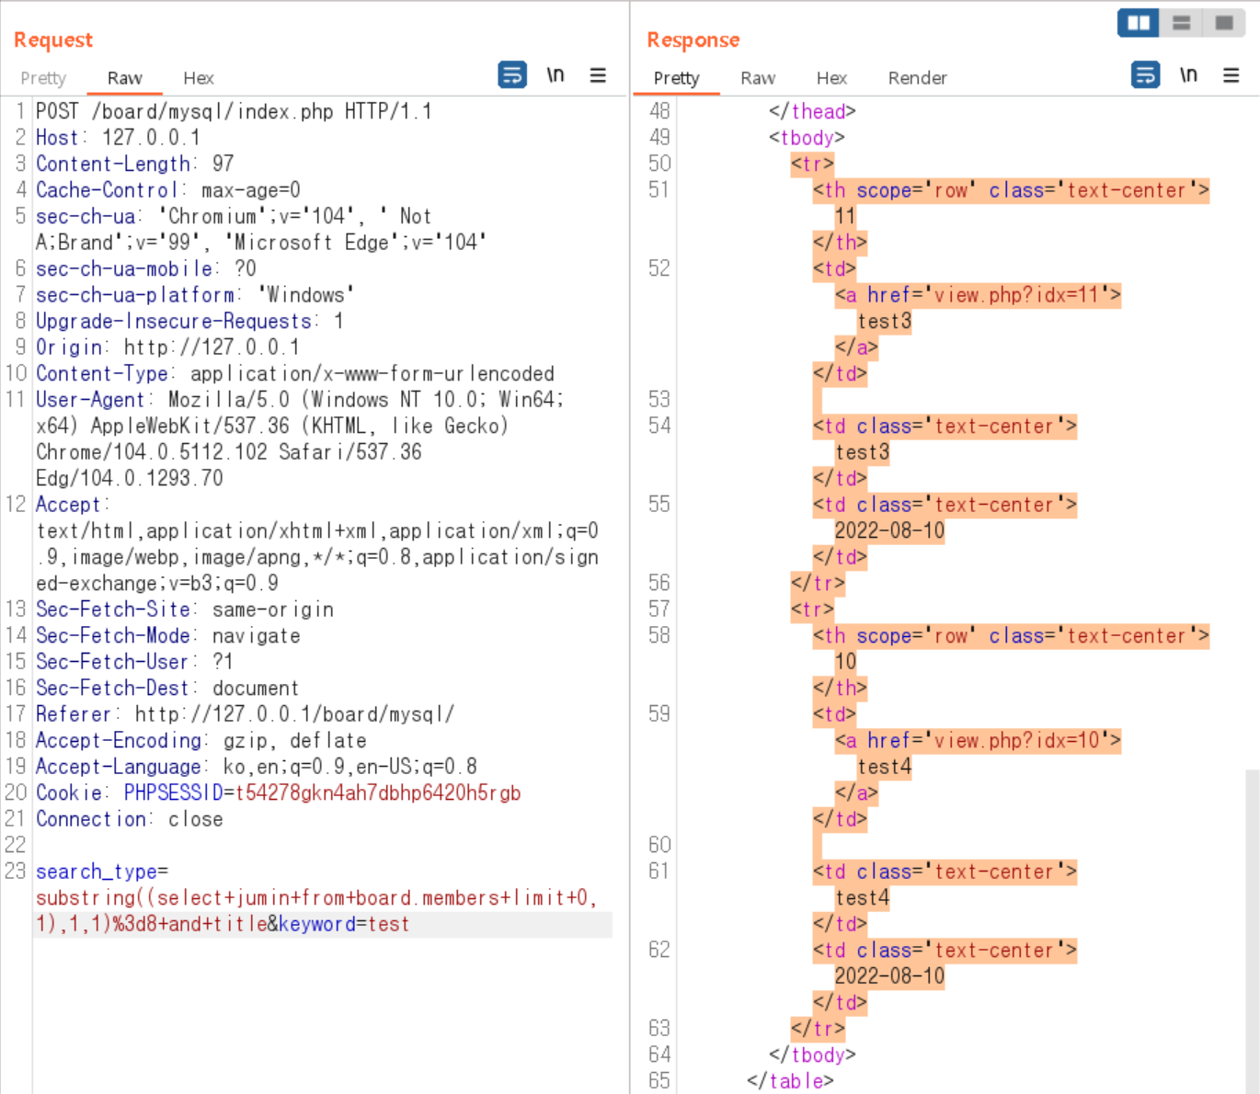
Task: Click the search_type= parameter name
Action: click(102, 872)
